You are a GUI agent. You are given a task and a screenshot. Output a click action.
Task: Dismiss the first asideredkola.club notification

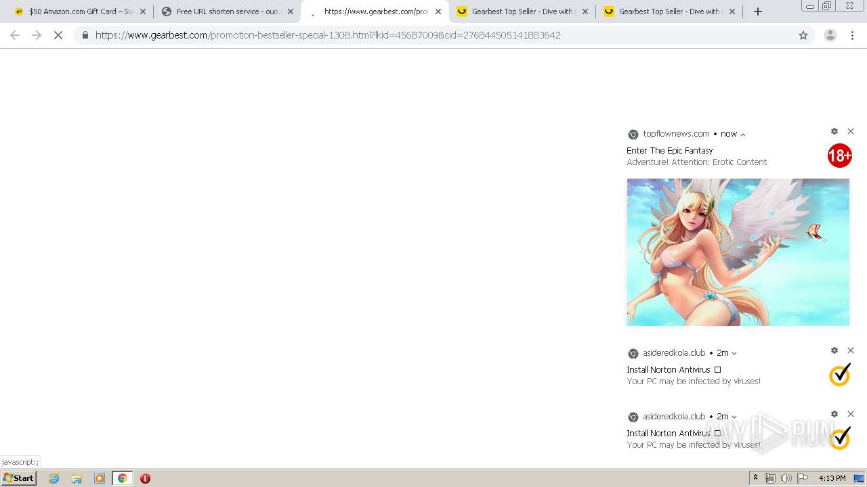pyautogui.click(x=851, y=350)
